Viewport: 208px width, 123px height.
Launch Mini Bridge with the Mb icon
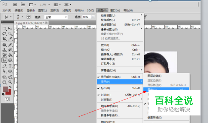coord(23,5)
